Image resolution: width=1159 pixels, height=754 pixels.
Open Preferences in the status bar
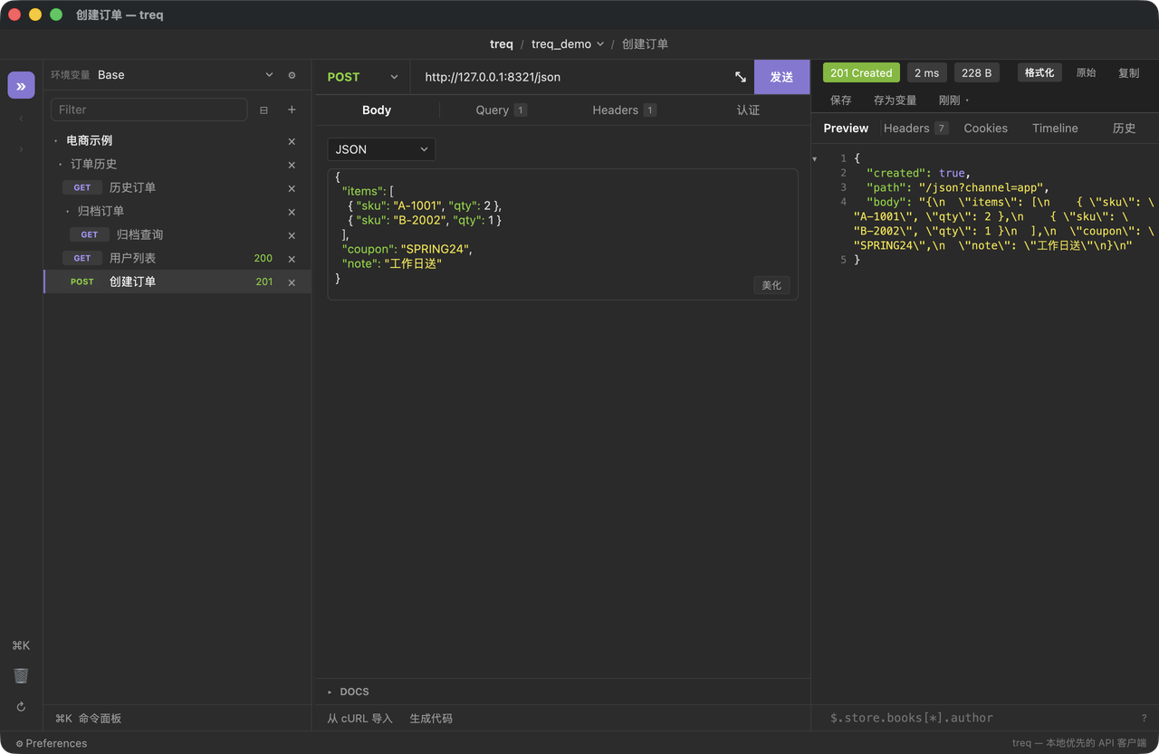point(52,743)
